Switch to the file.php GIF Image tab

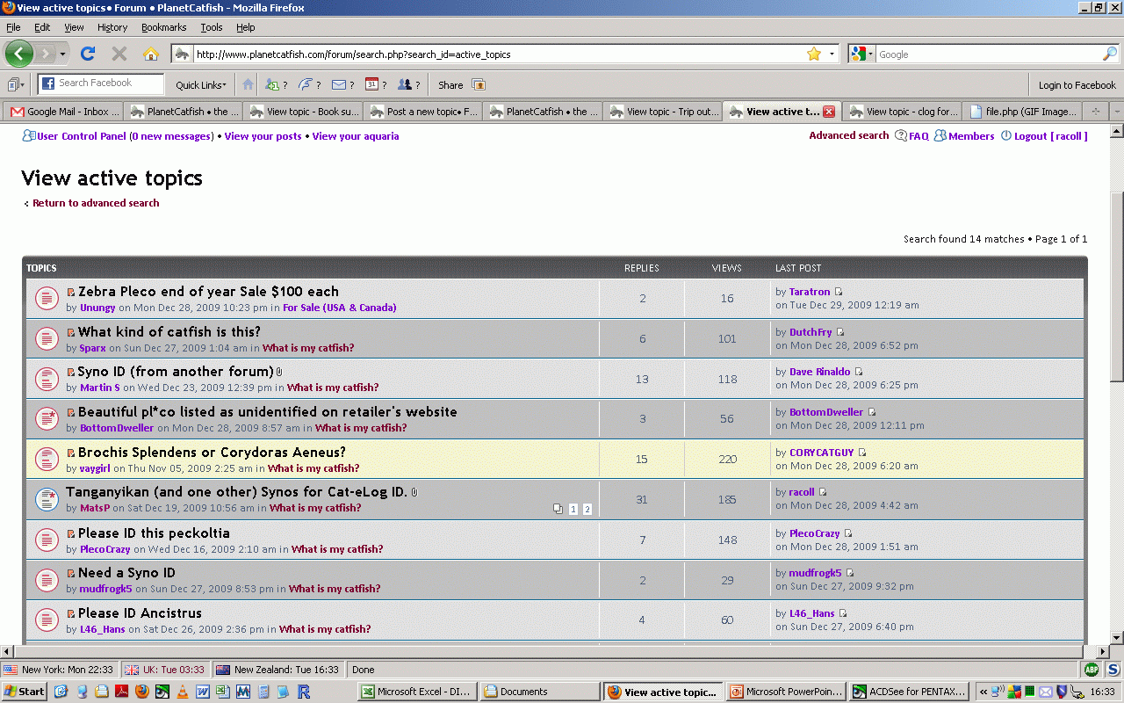(x=1021, y=112)
